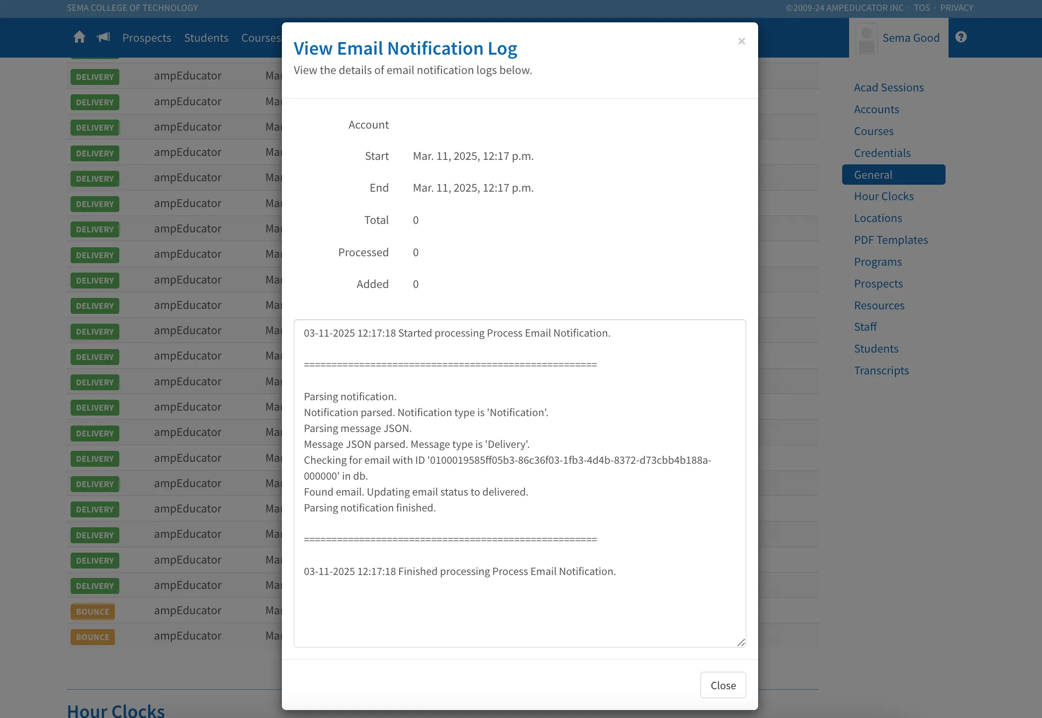The width and height of the screenshot is (1042, 718).
Task: Open Courses settings in sidebar
Action: click(x=874, y=131)
